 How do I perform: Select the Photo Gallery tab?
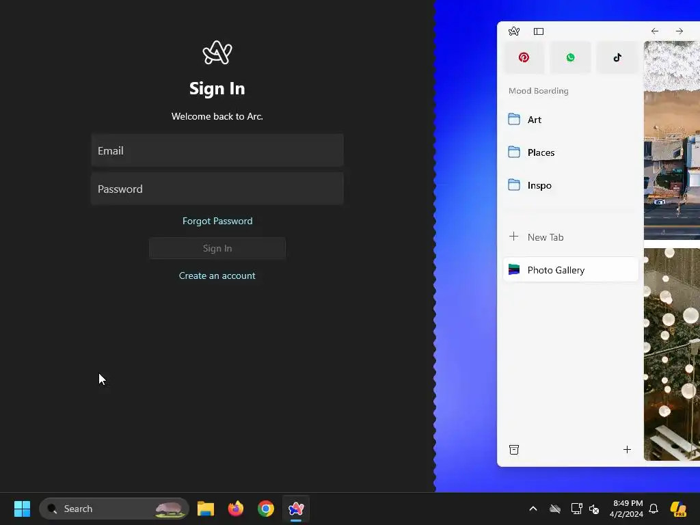[571, 269]
